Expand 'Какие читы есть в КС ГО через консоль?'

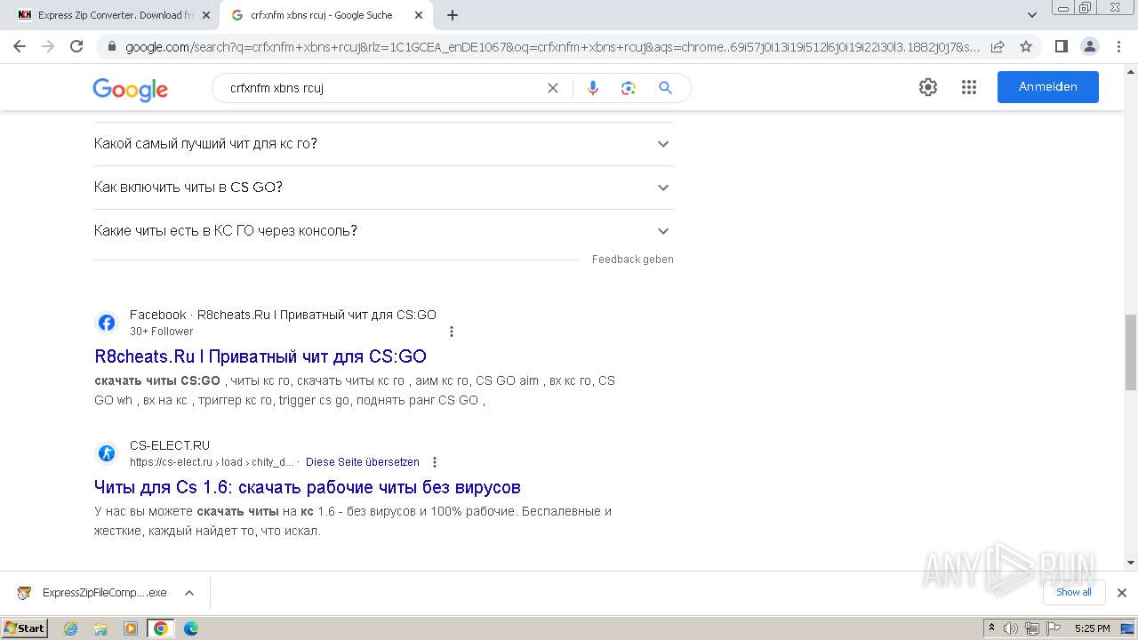(x=383, y=231)
